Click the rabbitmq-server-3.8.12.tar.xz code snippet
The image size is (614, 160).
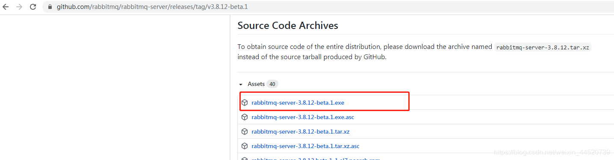click(x=543, y=47)
